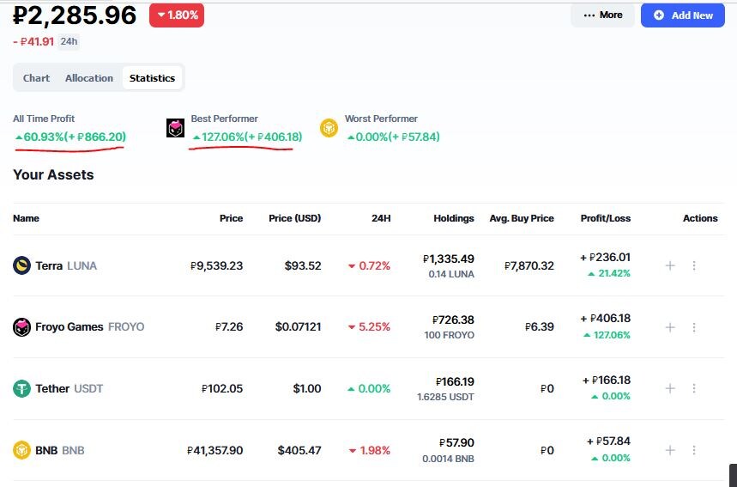Screen dimensions: 737x487
Task: Click Terra profit +₽236.01
Action: [x=606, y=258]
